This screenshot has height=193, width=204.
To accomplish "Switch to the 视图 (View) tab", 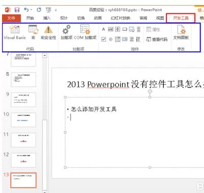I will tap(160, 18).
